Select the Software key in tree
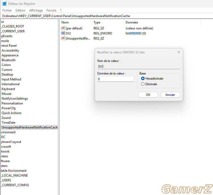The width and height of the screenshot is (213, 195). point(5,161)
